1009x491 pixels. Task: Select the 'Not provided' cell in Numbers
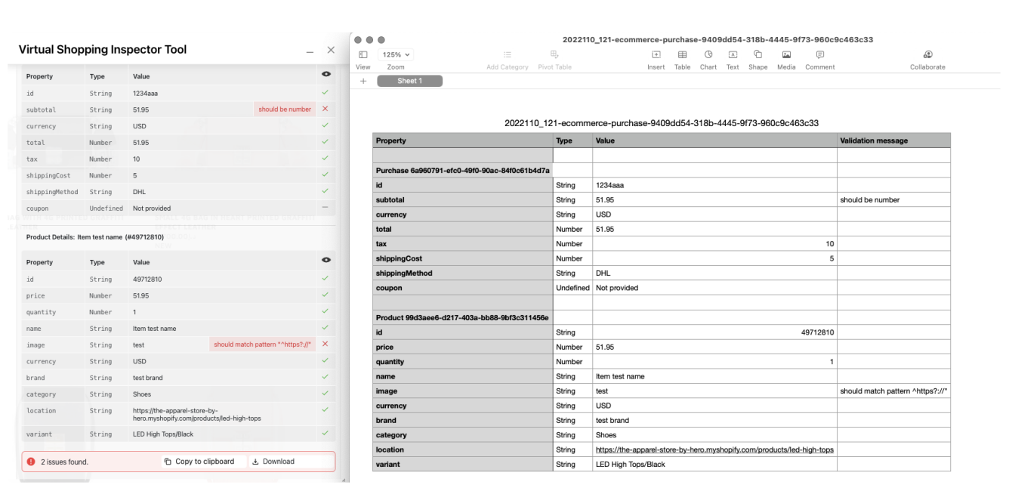point(714,288)
